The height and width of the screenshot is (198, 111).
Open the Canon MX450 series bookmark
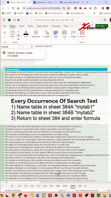(x=76, y=13)
